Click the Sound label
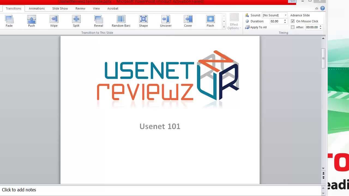 [255, 15]
